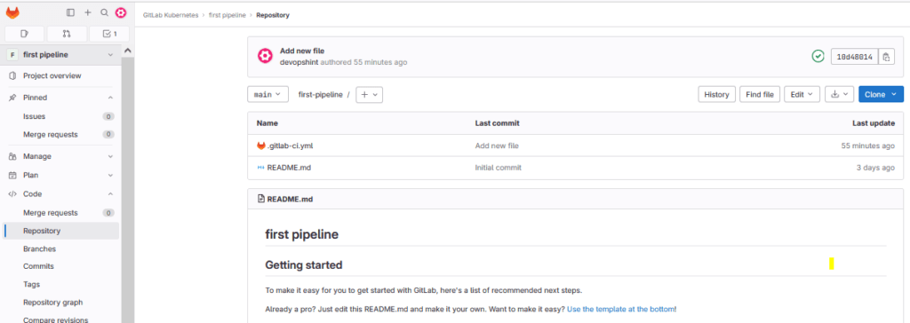Open the main branch selector dropdown
The image size is (910, 323).
click(267, 94)
